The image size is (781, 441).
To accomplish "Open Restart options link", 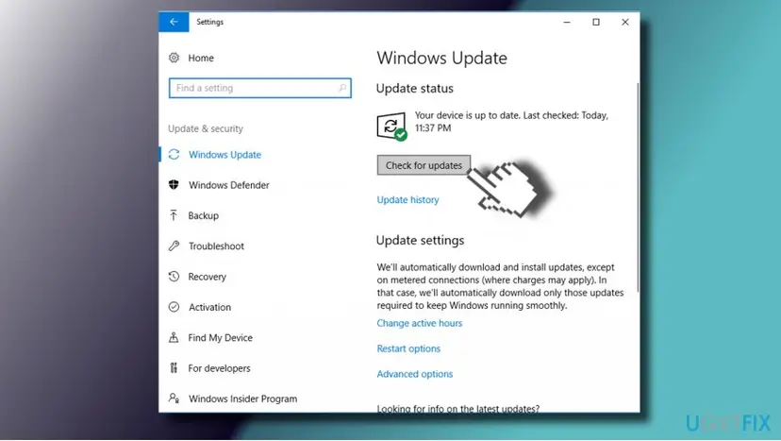I will point(408,348).
